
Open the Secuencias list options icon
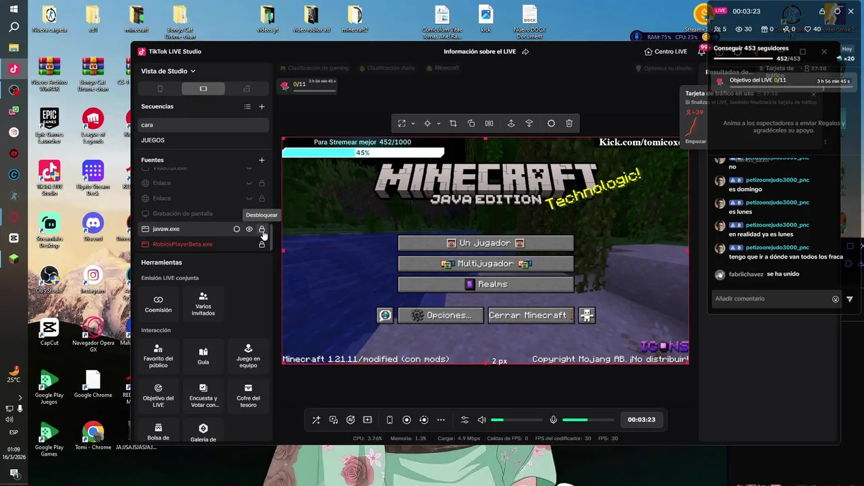click(247, 107)
